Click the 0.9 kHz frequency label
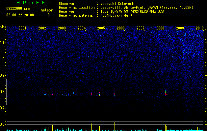 [3, 75]
